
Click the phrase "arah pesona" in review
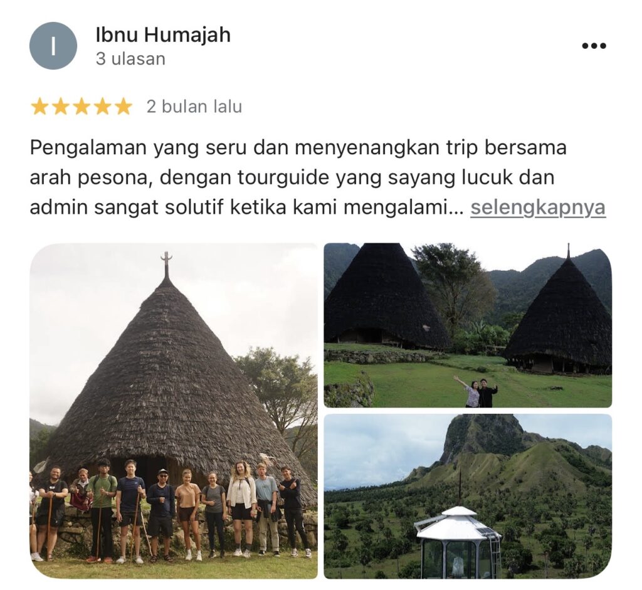pos(90,178)
